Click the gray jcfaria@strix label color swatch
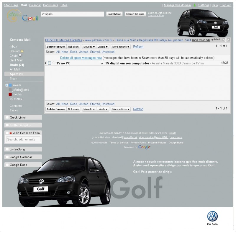 click(x=10, y=90)
